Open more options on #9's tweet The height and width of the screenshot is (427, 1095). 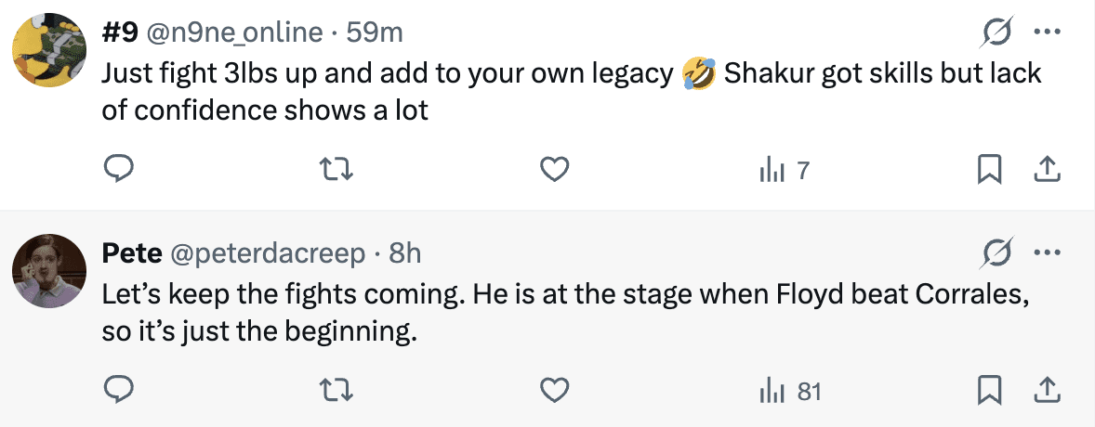(x=1047, y=32)
